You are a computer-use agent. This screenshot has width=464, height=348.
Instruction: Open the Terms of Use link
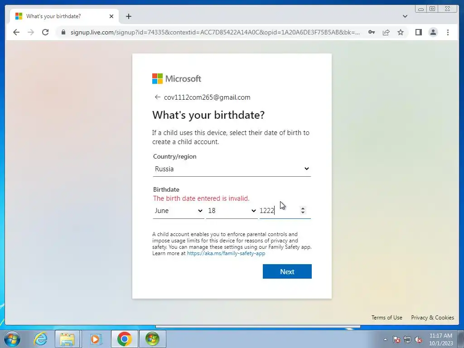[387, 318]
